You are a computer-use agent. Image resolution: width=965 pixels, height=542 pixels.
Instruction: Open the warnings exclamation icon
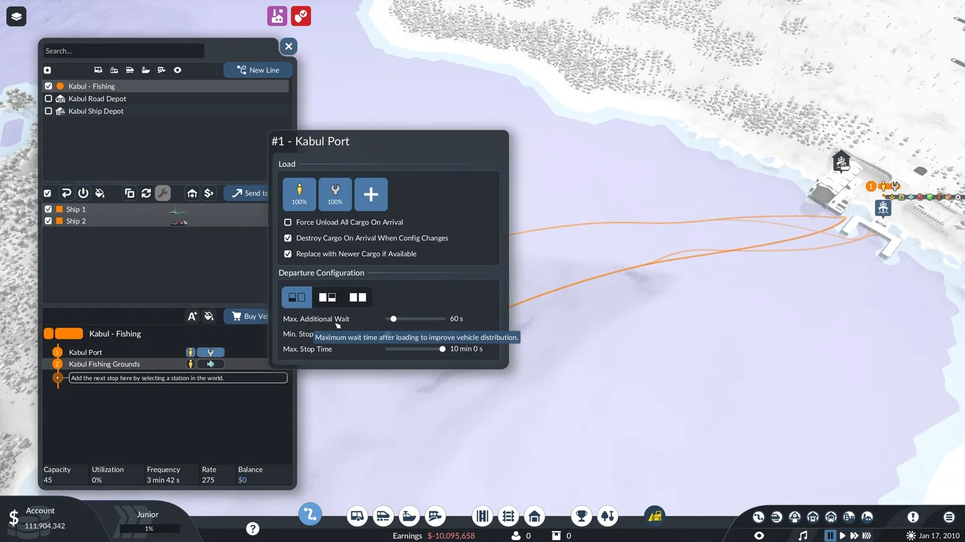coord(913,517)
